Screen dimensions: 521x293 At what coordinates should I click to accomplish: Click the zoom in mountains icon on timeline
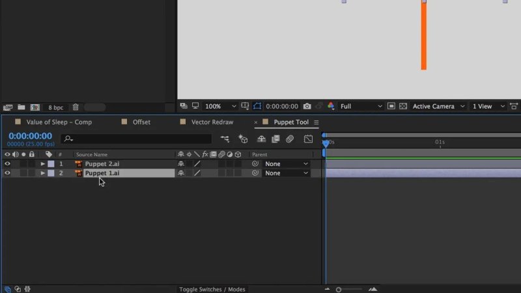tap(373, 289)
